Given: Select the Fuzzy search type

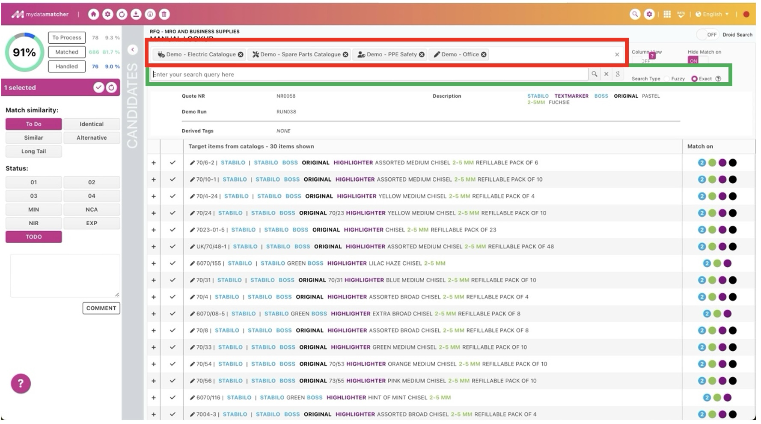Looking at the screenshot, I should (x=667, y=79).
